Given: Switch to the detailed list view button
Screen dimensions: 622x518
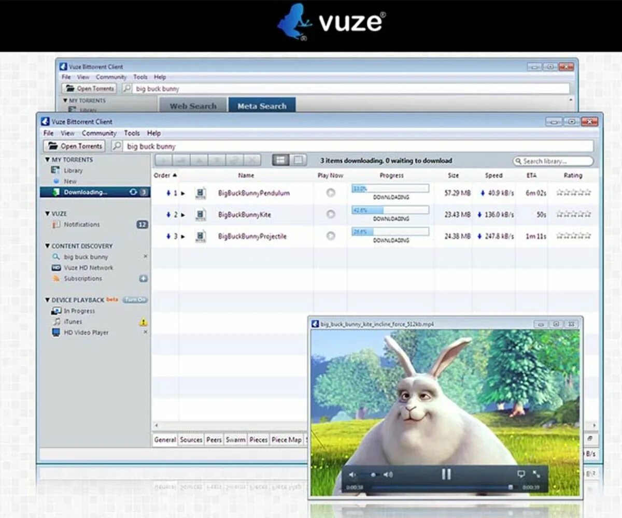Looking at the screenshot, I should point(281,161).
